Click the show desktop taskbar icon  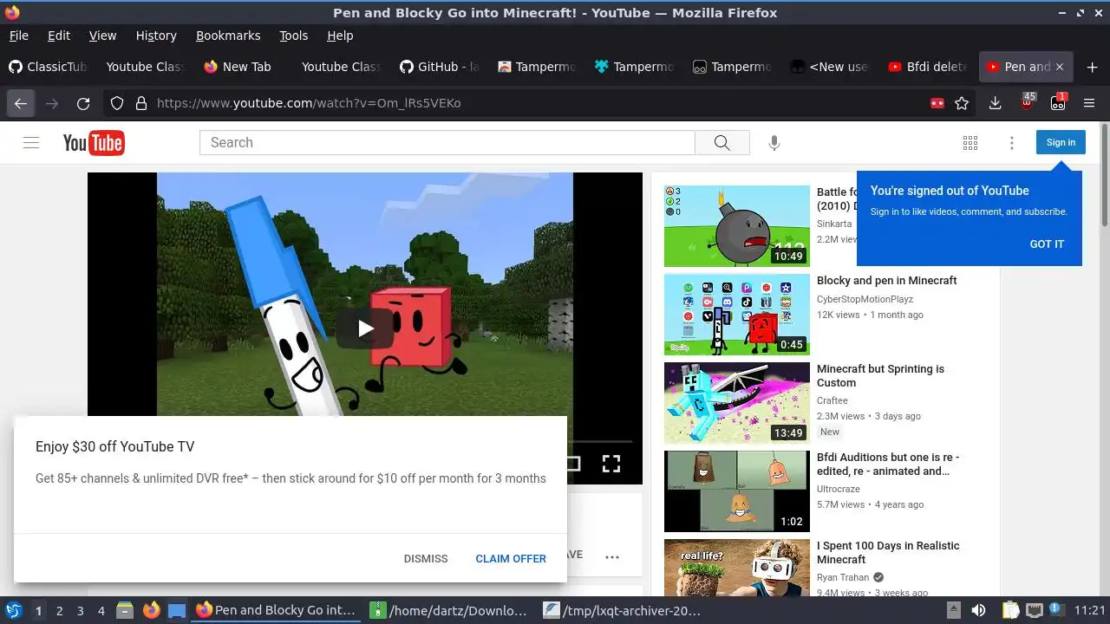(177, 610)
